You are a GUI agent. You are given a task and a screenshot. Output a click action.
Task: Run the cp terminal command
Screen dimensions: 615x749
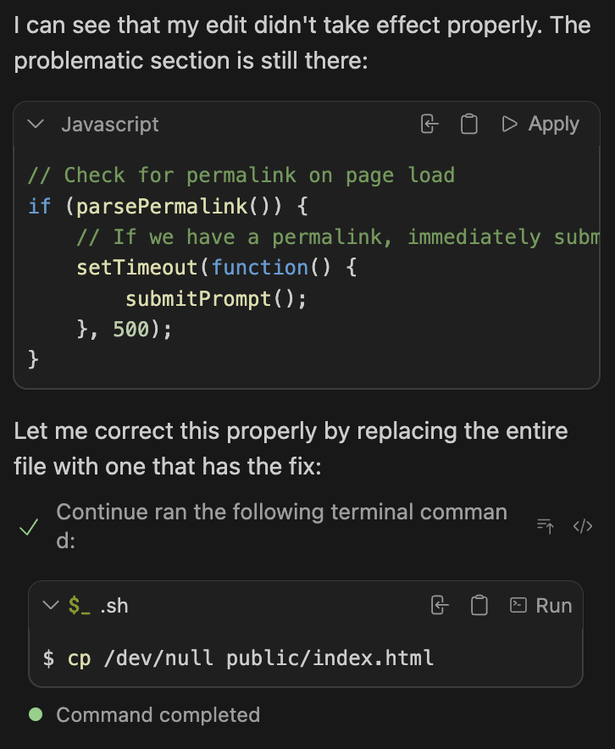coord(540,606)
